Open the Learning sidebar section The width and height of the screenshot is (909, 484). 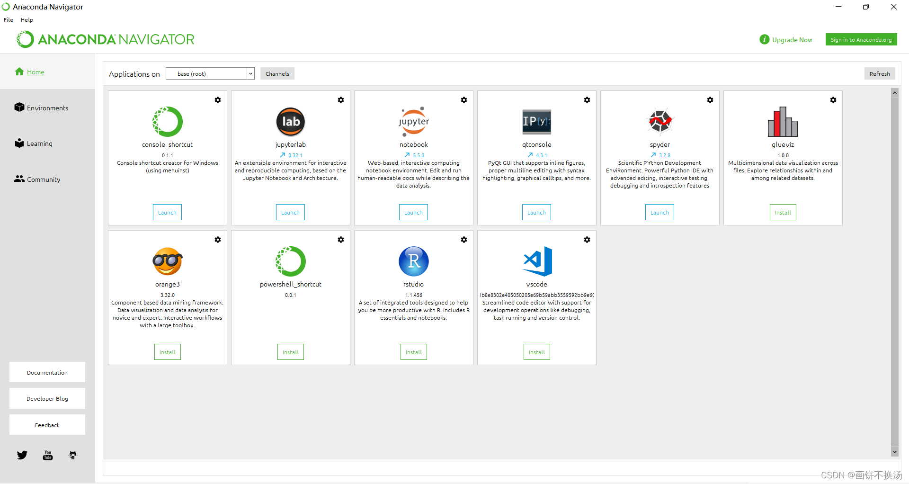point(39,143)
